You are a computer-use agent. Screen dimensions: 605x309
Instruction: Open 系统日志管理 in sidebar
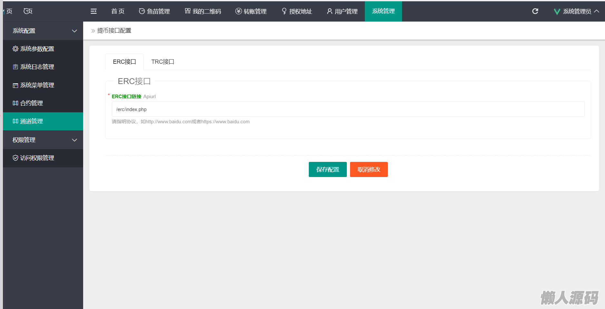click(43, 67)
